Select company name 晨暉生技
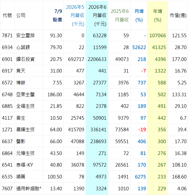Viewport: 188px width, 195px height. (x=25, y=130)
